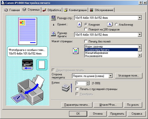
Task: Click the blank sheet media icon
Action: coord(42,65)
